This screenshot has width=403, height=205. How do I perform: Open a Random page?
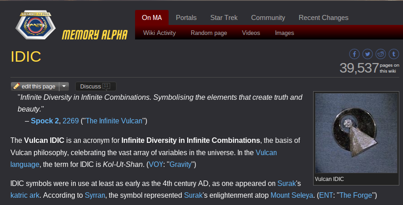click(209, 33)
